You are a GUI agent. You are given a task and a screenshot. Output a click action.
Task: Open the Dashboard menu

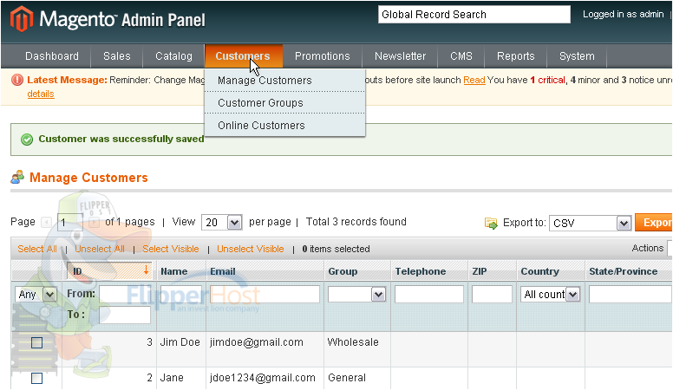pos(52,56)
